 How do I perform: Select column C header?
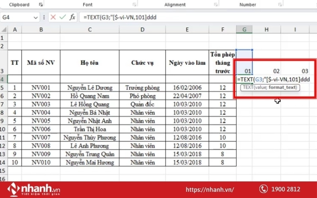(x=90, y=30)
